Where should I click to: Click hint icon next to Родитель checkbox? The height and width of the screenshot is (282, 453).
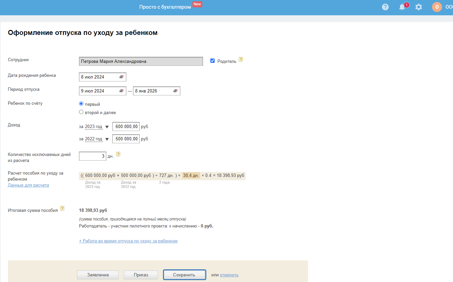click(x=241, y=60)
